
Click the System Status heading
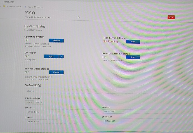(x=35, y=26)
